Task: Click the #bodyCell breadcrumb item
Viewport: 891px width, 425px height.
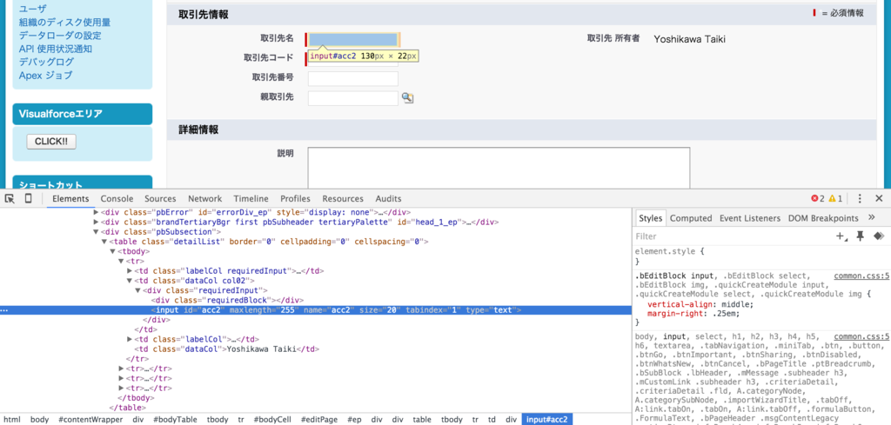Action: (272, 419)
